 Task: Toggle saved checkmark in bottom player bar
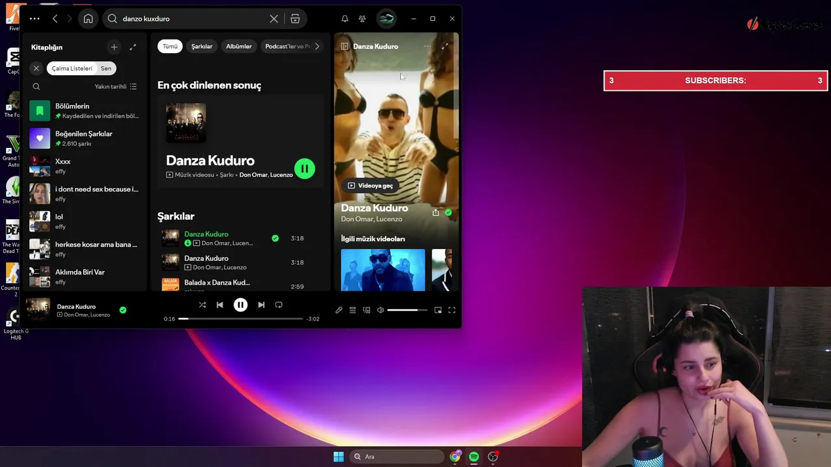[x=123, y=310]
